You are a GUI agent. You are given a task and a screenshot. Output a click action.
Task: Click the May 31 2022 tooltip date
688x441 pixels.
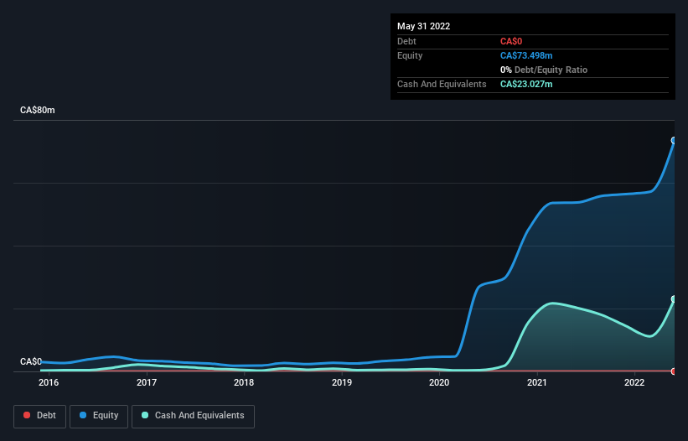coord(423,26)
